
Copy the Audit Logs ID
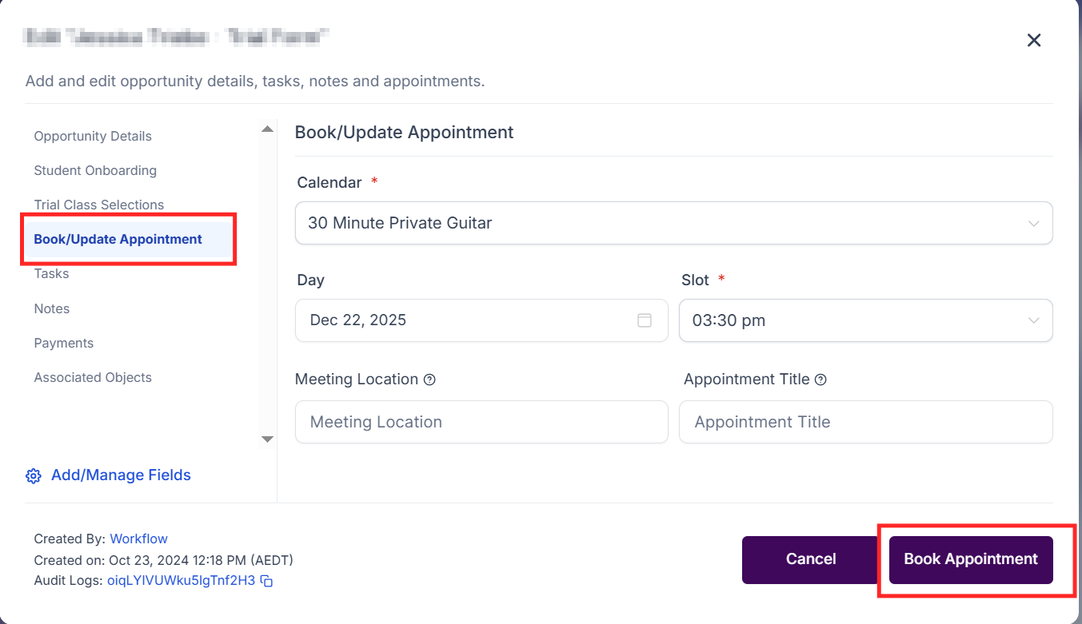[x=267, y=581]
